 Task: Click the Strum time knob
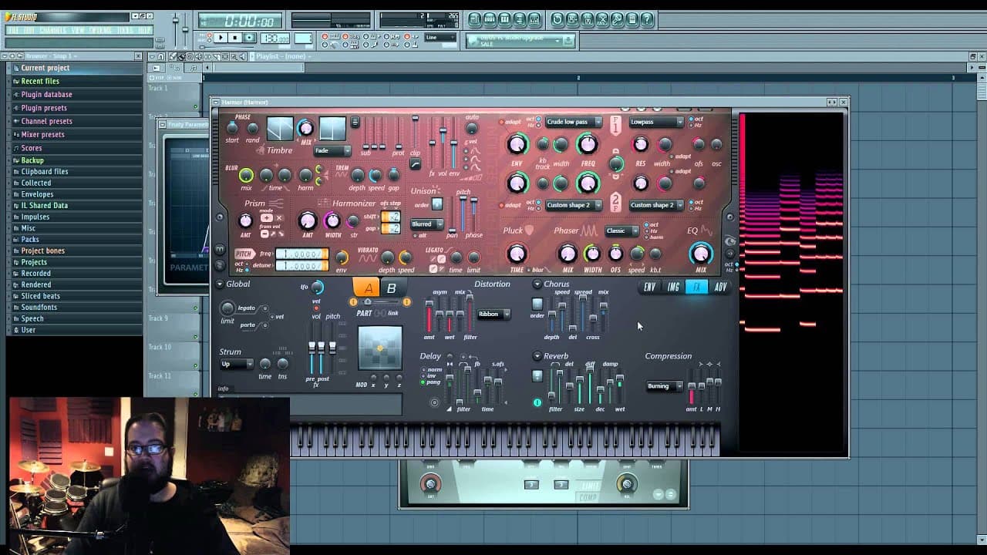pos(265,364)
